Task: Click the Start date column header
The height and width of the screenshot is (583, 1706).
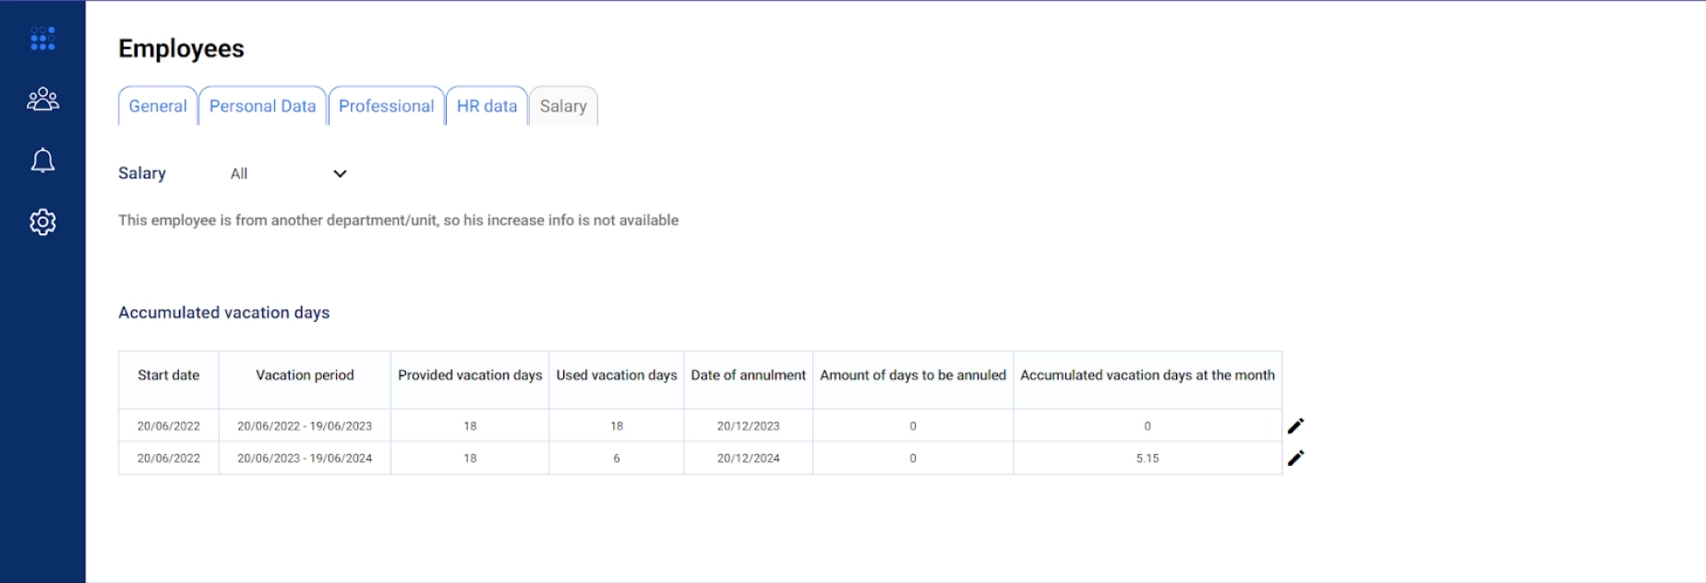Action: pyautogui.click(x=168, y=375)
